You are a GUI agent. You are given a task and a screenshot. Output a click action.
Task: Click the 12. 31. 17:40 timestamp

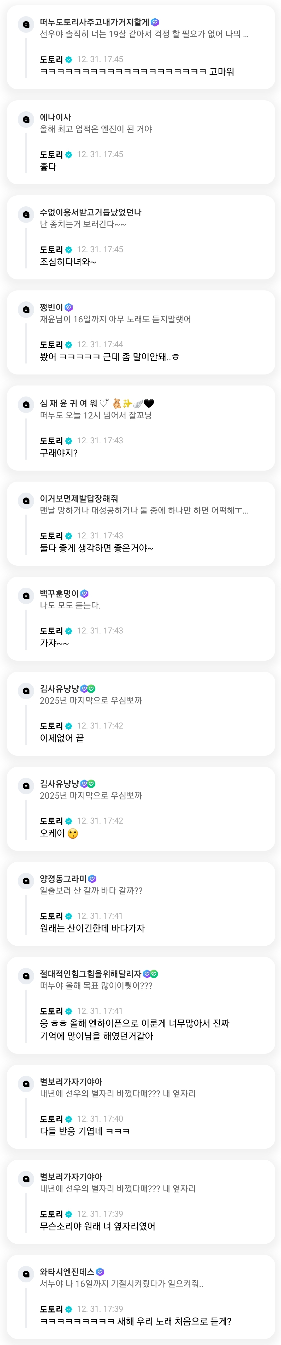point(100,1118)
